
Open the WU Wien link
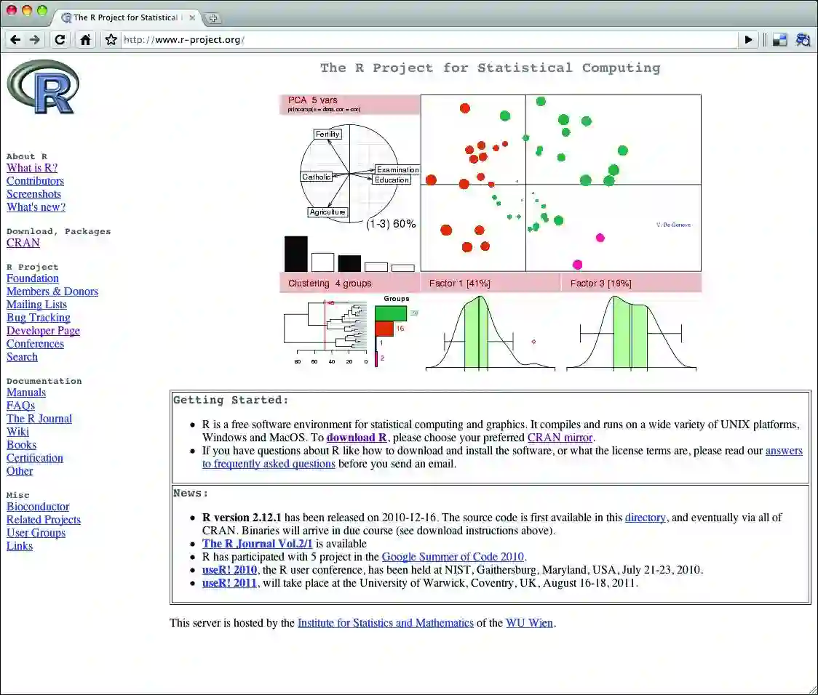(x=529, y=622)
